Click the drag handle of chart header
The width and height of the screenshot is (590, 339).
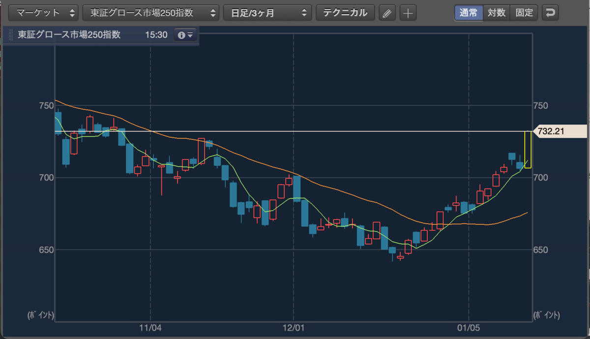click(x=12, y=35)
